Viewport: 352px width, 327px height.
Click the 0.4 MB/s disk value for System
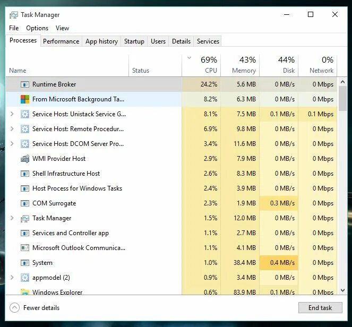pyautogui.click(x=282, y=263)
